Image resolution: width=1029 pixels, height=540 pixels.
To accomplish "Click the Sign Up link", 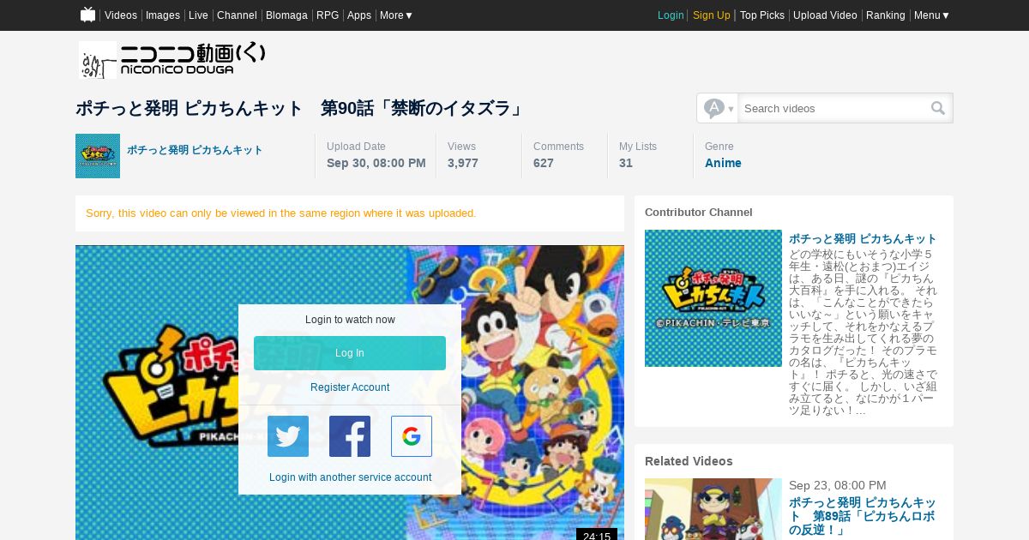I will tap(712, 15).
